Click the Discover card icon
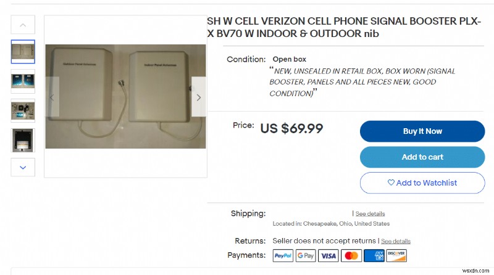 point(397,255)
